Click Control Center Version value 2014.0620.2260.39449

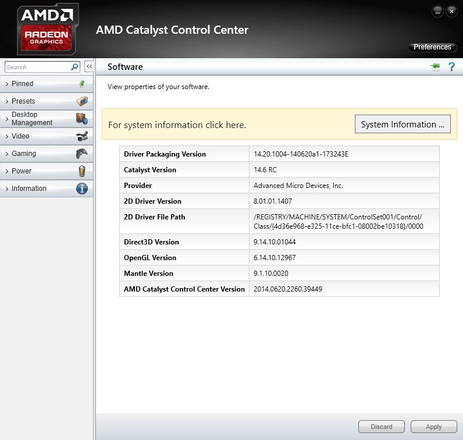pyautogui.click(x=288, y=289)
